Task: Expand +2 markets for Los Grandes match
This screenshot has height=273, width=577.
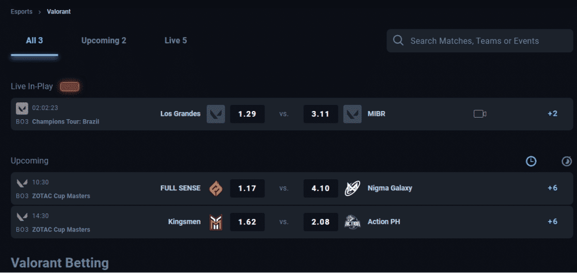Action: click(553, 114)
